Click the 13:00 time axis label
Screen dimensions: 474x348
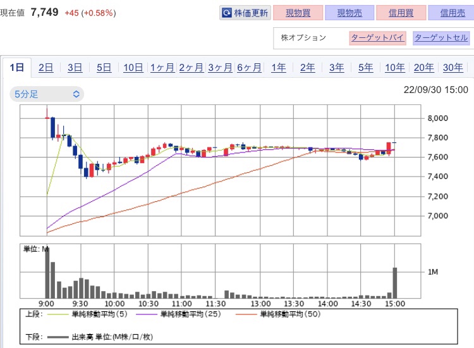[260, 304]
